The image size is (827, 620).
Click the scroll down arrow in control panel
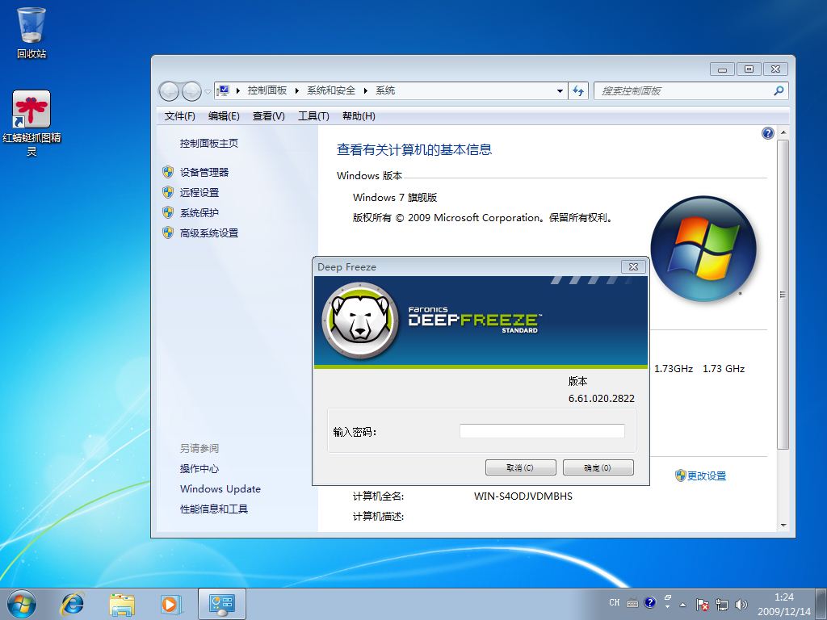[783, 525]
